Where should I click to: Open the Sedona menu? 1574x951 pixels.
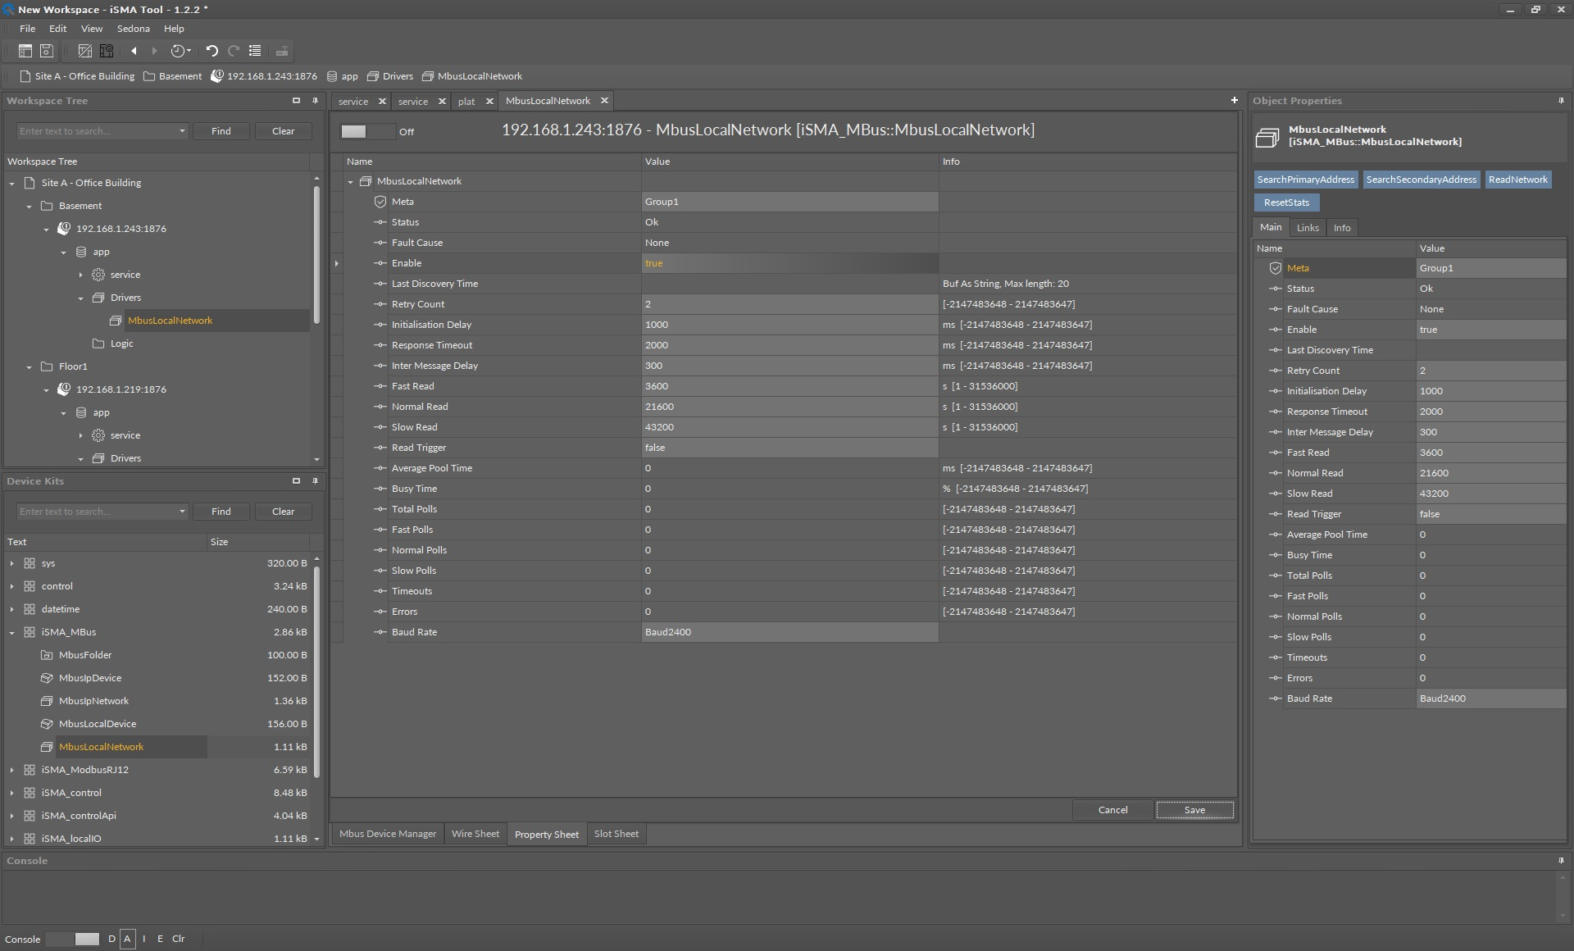tap(133, 29)
